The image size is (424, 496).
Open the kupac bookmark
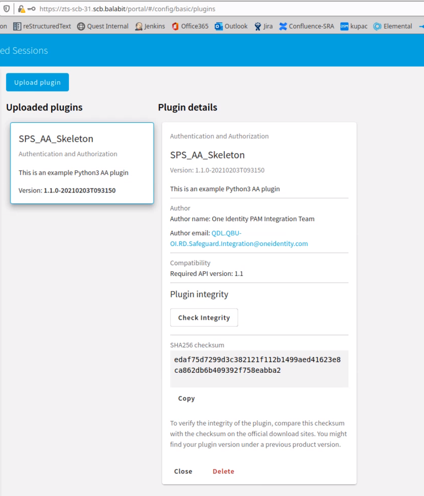(x=354, y=26)
